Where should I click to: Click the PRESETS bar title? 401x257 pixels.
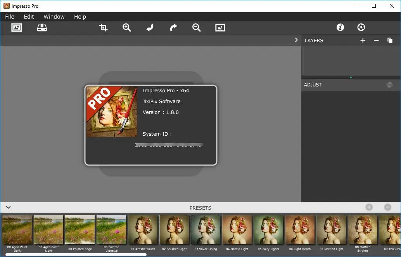point(200,208)
